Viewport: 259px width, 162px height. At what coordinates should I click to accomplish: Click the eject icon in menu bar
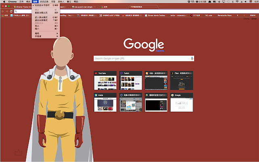coord(242,2)
